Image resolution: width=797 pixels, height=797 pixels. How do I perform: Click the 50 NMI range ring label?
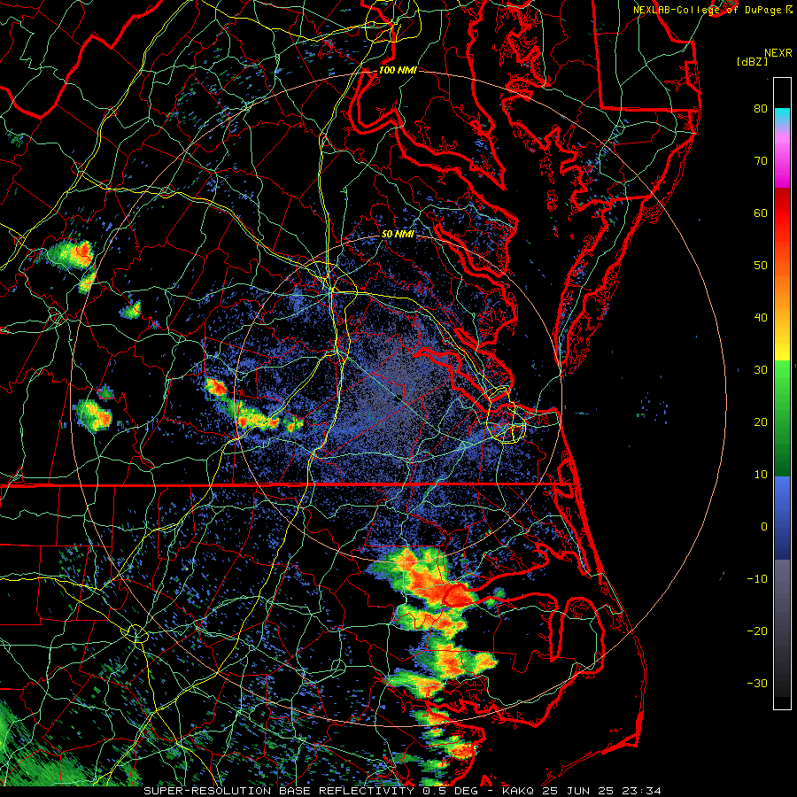coord(398,235)
